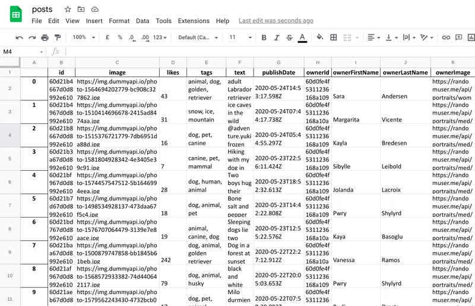Select the cell containing 'Lacroix'
Screen dimensions: 475x306
pyautogui.click(x=406, y=182)
